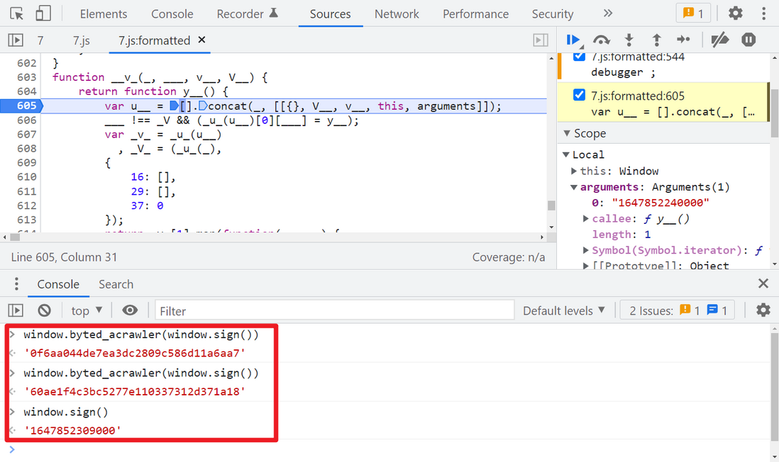This screenshot has height=462, width=779.
Task: Open console settings gear
Action: tap(763, 310)
